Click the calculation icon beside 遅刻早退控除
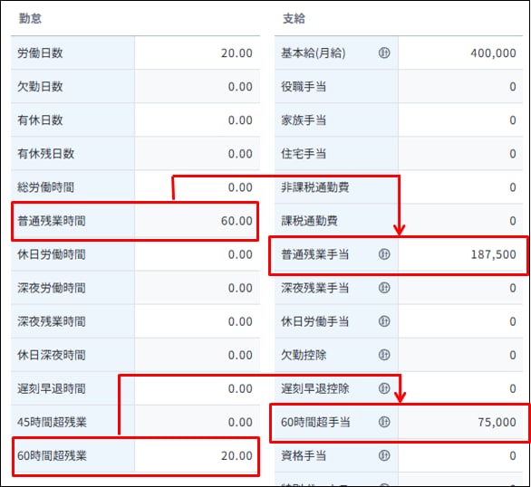The width and height of the screenshot is (531, 487). pos(384,388)
